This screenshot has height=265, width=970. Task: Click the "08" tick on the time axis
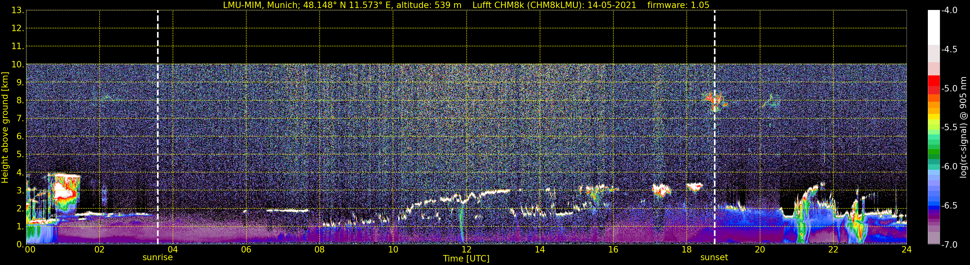coord(320,250)
